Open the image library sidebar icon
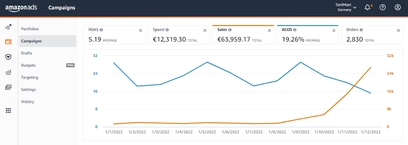 click(8, 87)
